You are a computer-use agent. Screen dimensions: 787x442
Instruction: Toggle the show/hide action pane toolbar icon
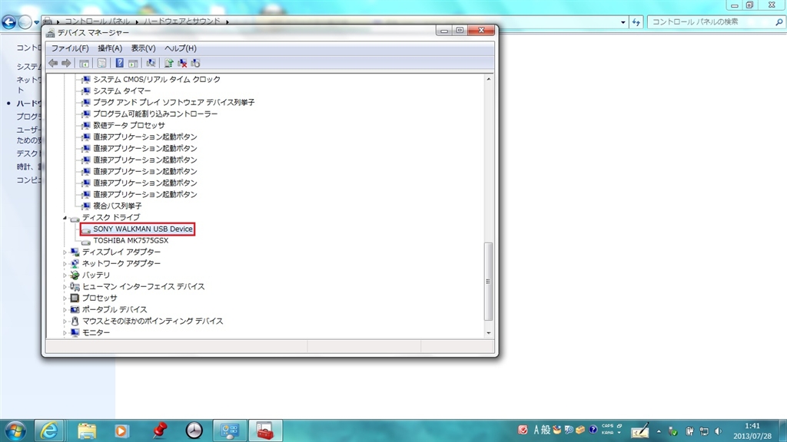(x=133, y=63)
